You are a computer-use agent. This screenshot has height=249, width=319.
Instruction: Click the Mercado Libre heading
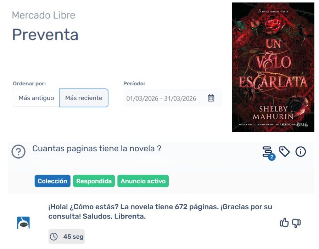click(x=44, y=15)
